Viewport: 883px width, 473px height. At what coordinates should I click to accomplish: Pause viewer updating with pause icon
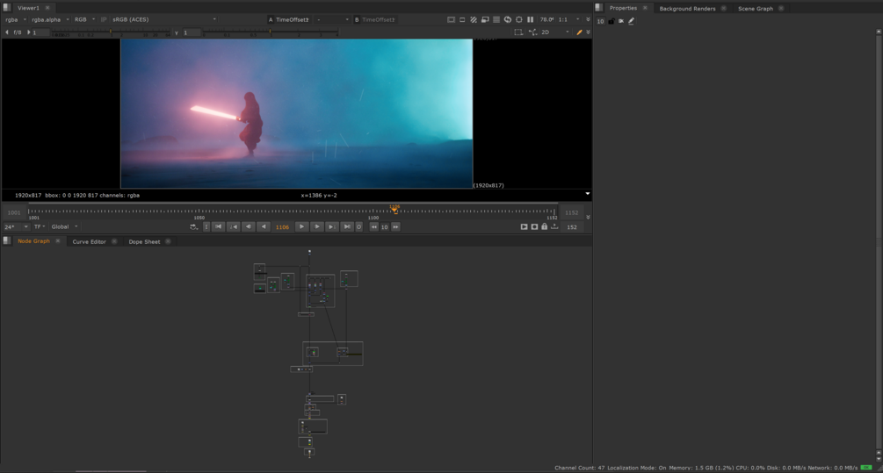point(530,19)
